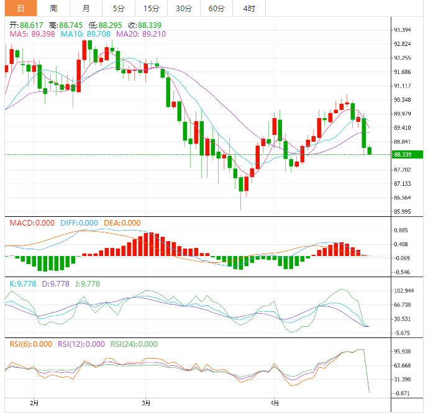This screenshot has height=417, width=428.
Task: Click the MA10: 89.708 label
Action: (x=86, y=34)
